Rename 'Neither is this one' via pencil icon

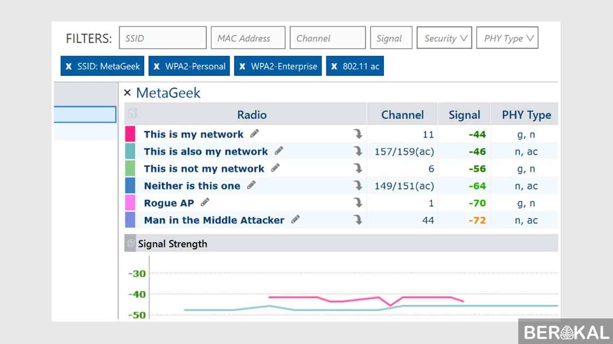pos(251,185)
